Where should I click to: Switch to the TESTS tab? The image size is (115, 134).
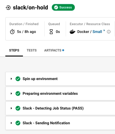coord(32,50)
